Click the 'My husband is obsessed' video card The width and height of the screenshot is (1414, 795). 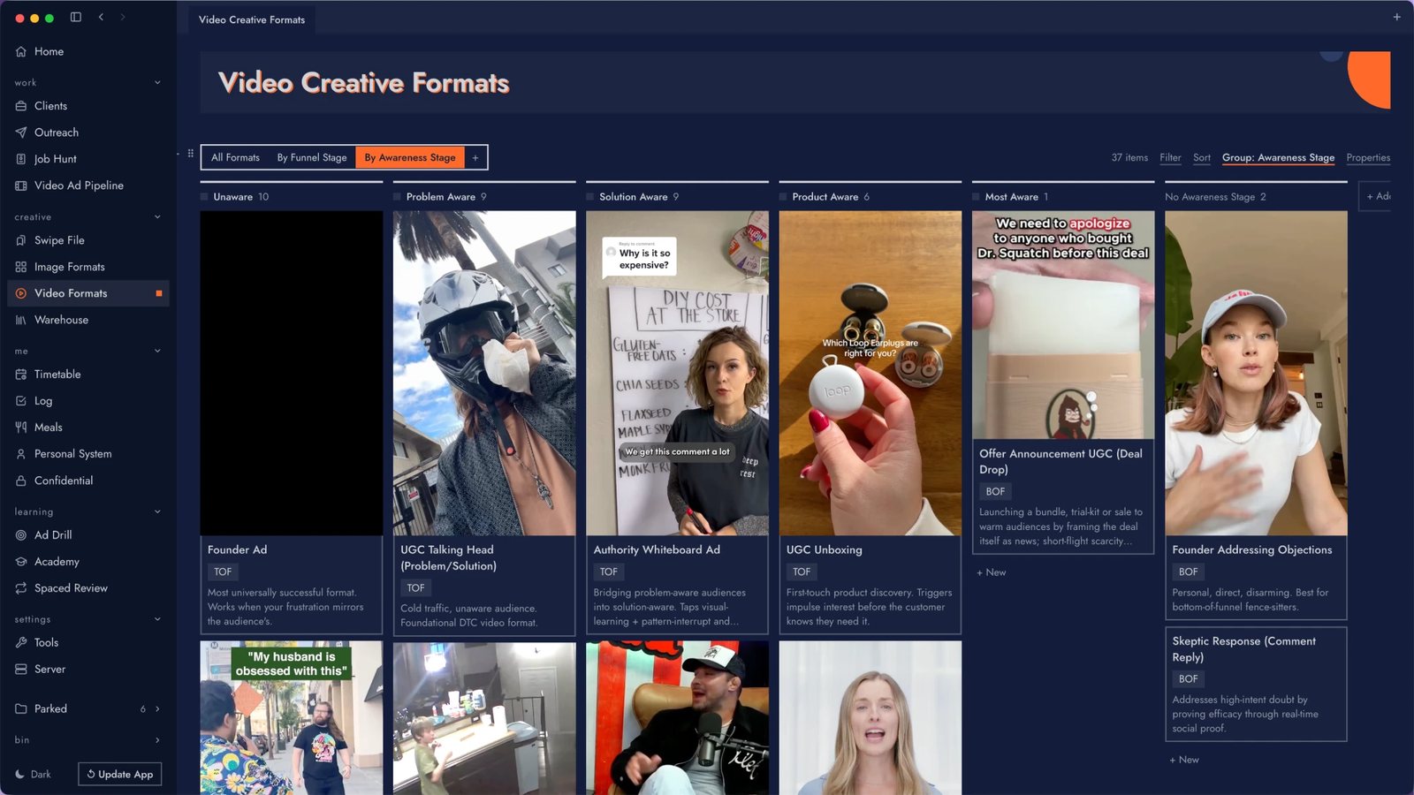coord(292,717)
